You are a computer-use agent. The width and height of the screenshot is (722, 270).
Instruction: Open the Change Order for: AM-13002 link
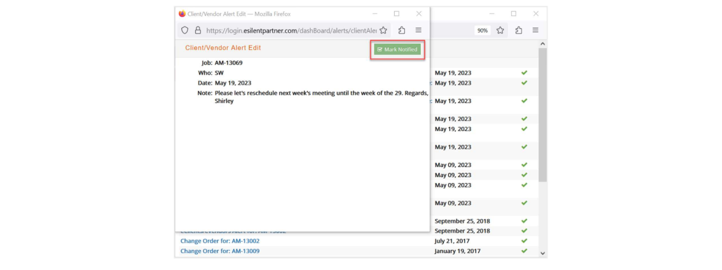tap(220, 241)
